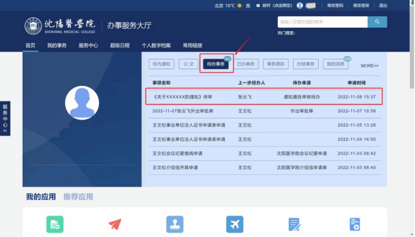Click the 事项名称 column header
This screenshot has height=237, width=415.
(x=162, y=83)
